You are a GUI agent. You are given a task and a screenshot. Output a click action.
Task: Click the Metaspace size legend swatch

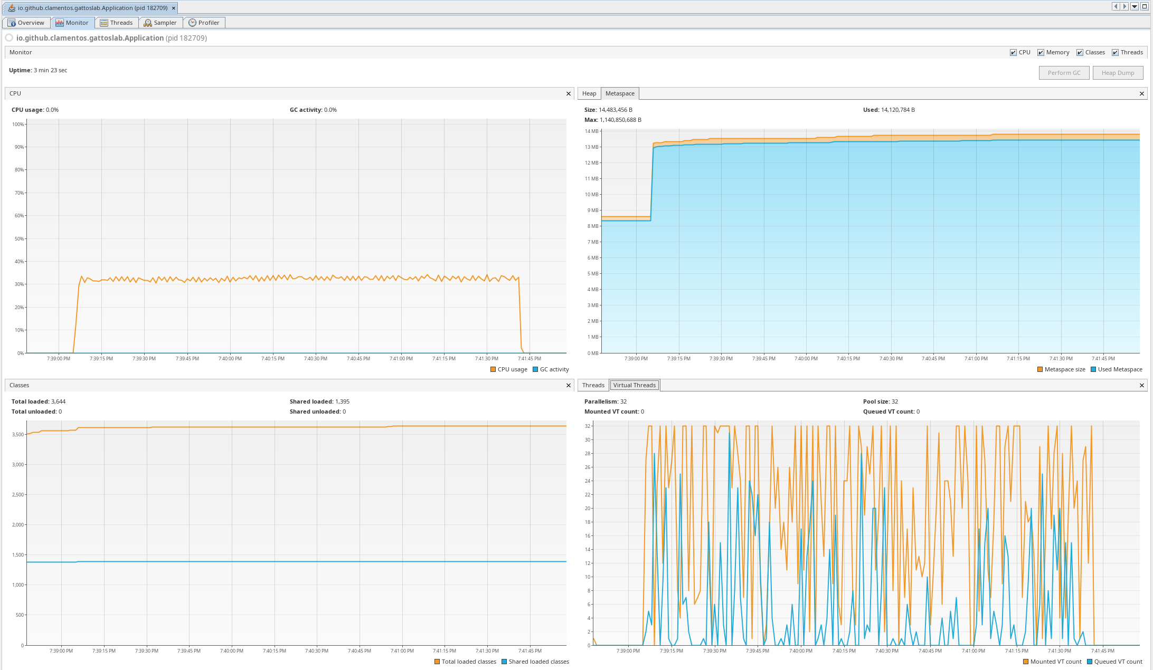pos(1040,369)
